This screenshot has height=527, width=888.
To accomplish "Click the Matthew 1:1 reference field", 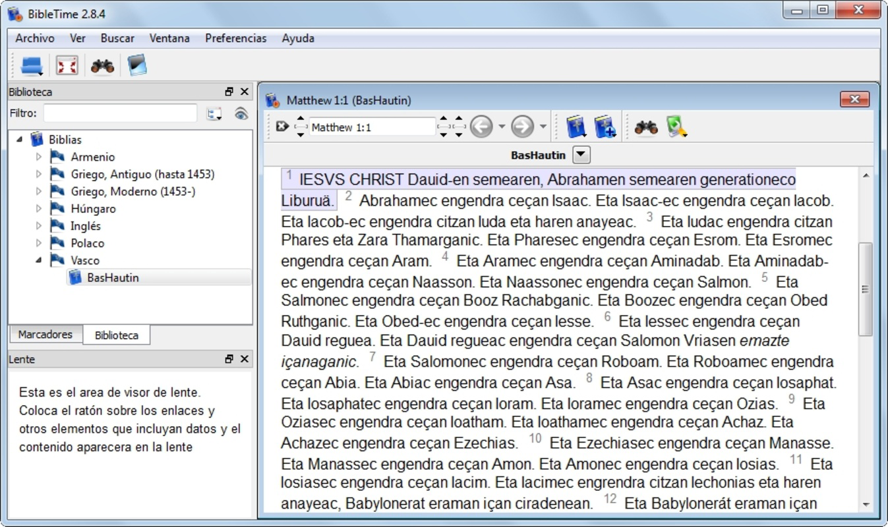I will [372, 127].
